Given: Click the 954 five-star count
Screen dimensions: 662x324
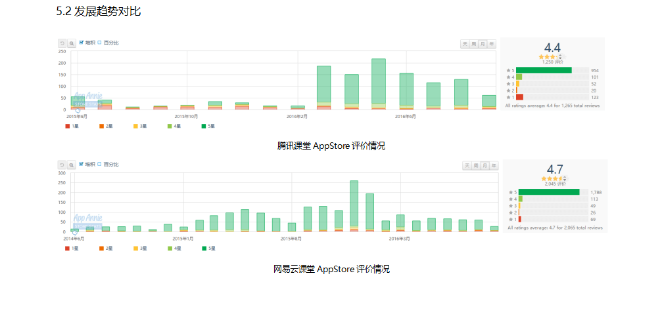Looking at the screenshot, I should click(x=595, y=71).
